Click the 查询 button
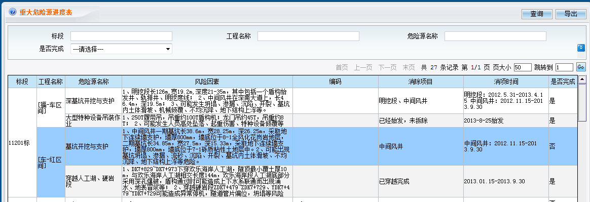Viewport: 590px width, 202px height. click(537, 14)
